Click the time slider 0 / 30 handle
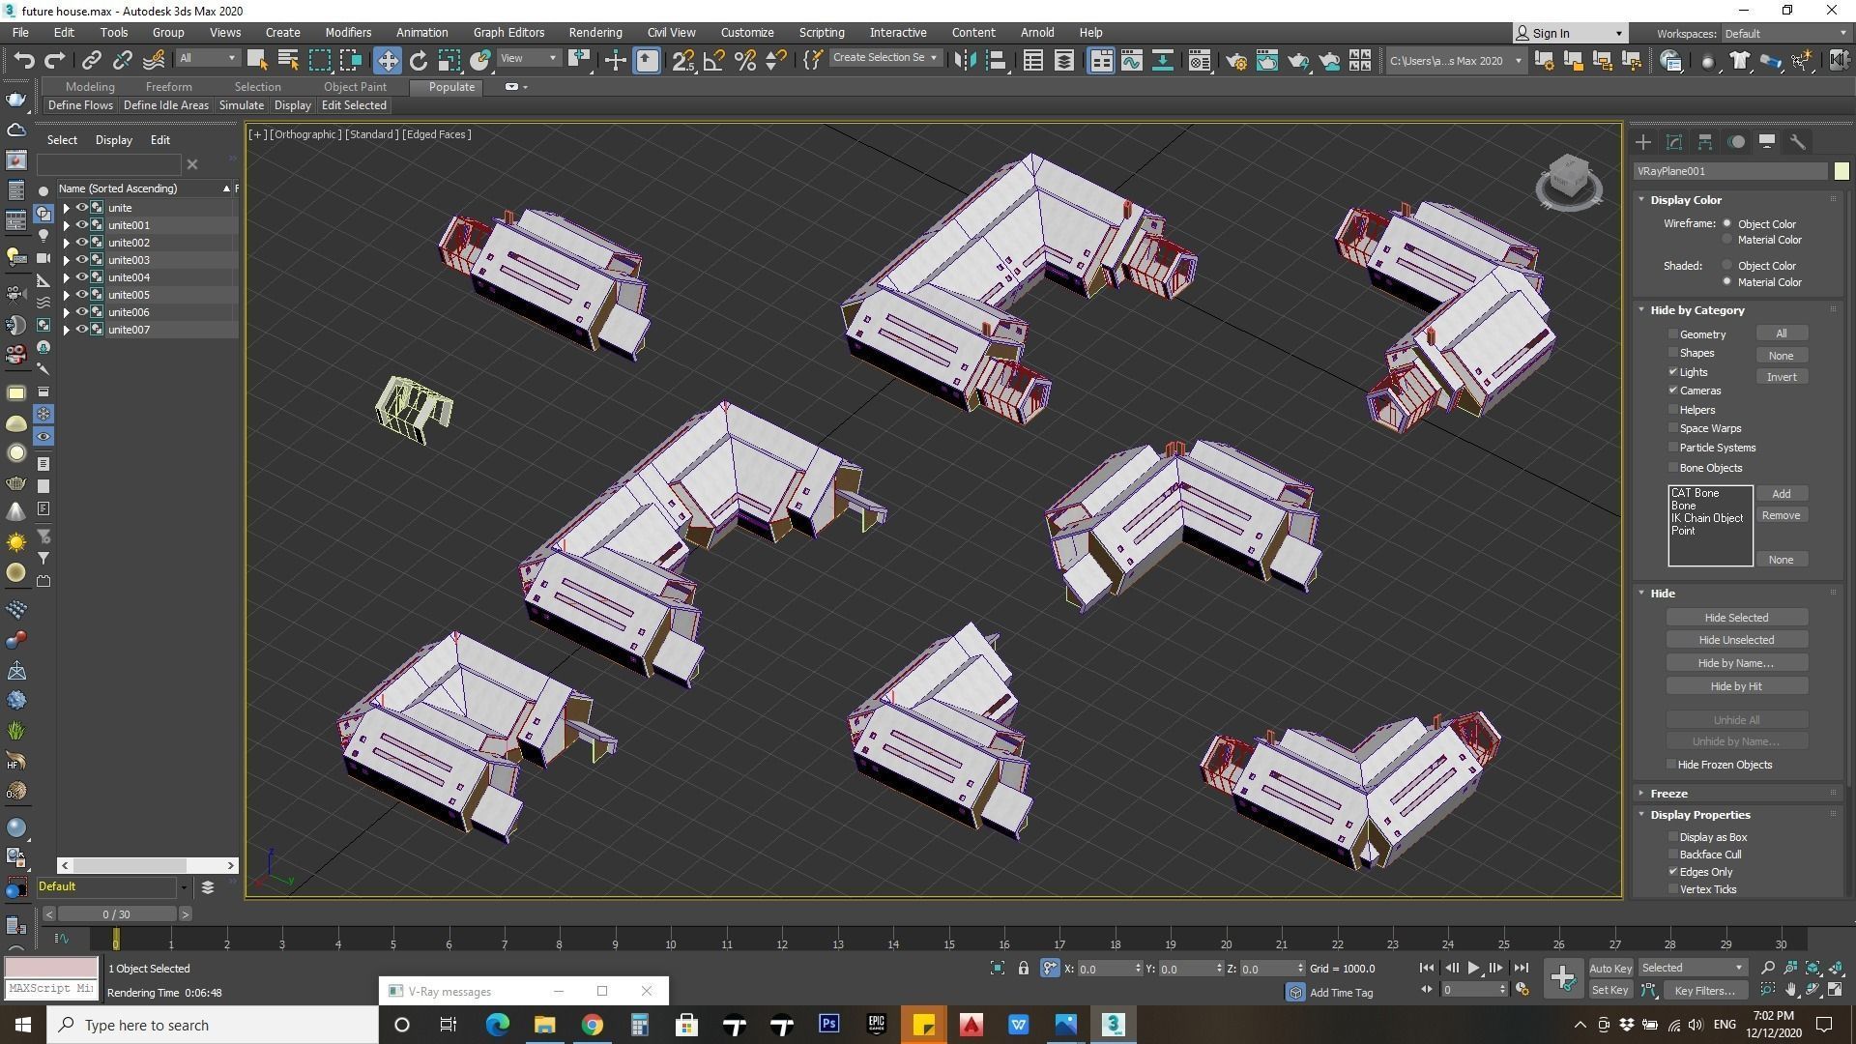The height and width of the screenshot is (1044, 1856). point(116,913)
